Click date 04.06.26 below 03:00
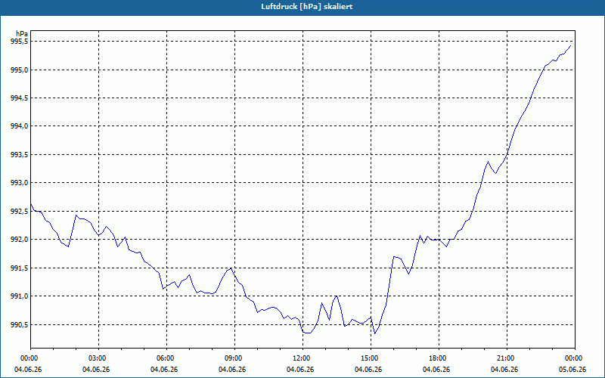This screenshot has height=378, width=605. (x=96, y=370)
